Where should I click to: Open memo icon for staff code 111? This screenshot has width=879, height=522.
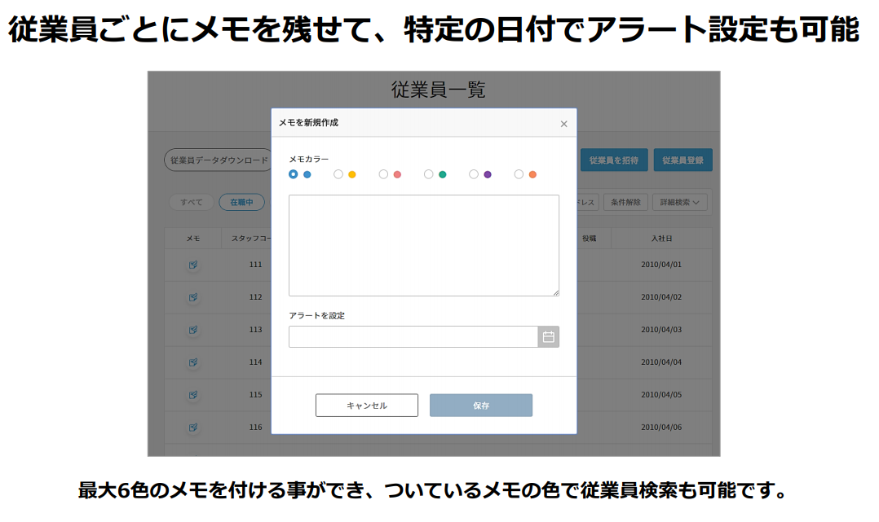click(x=193, y=265)
